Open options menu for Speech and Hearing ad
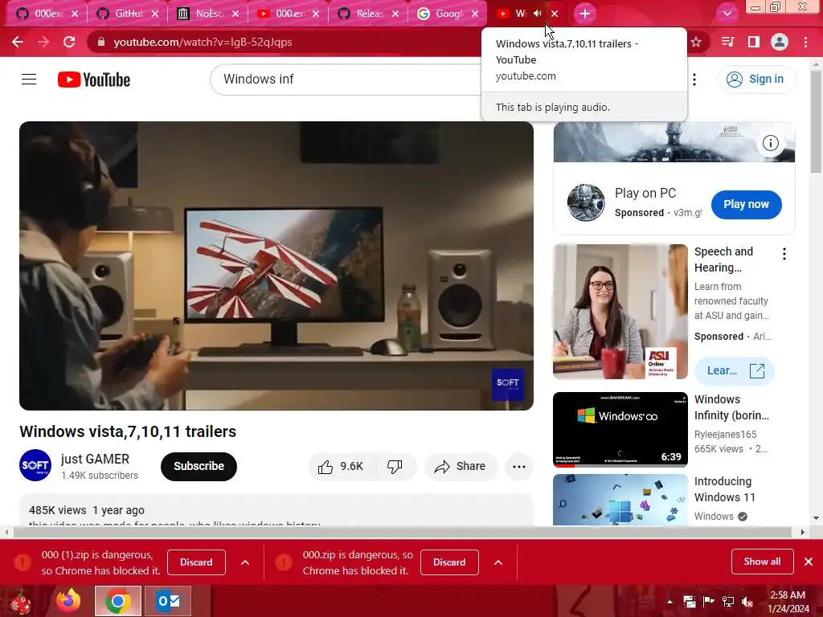 pyautogui.click(x=784, y=254)
